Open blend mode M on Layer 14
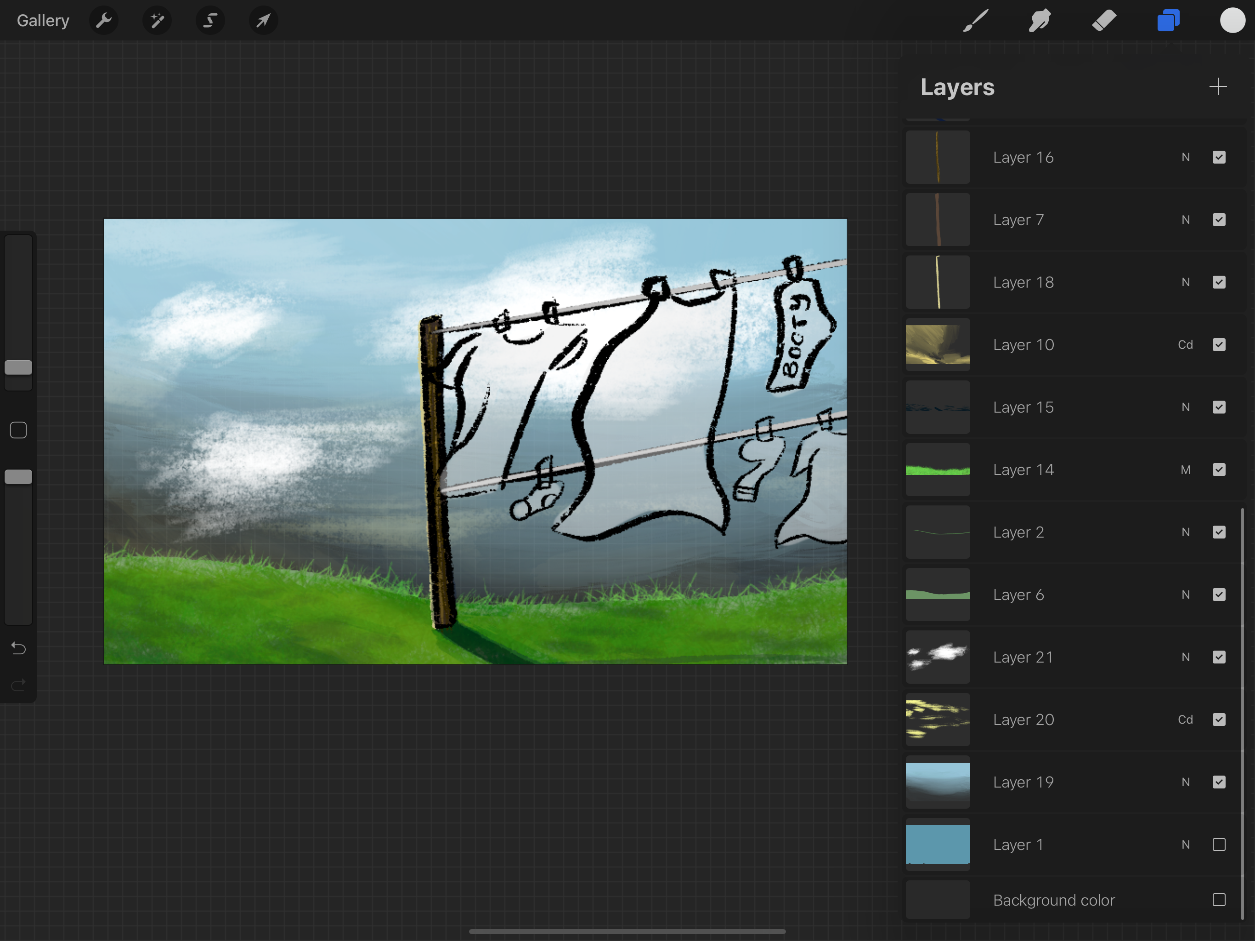 (1185, 470)
